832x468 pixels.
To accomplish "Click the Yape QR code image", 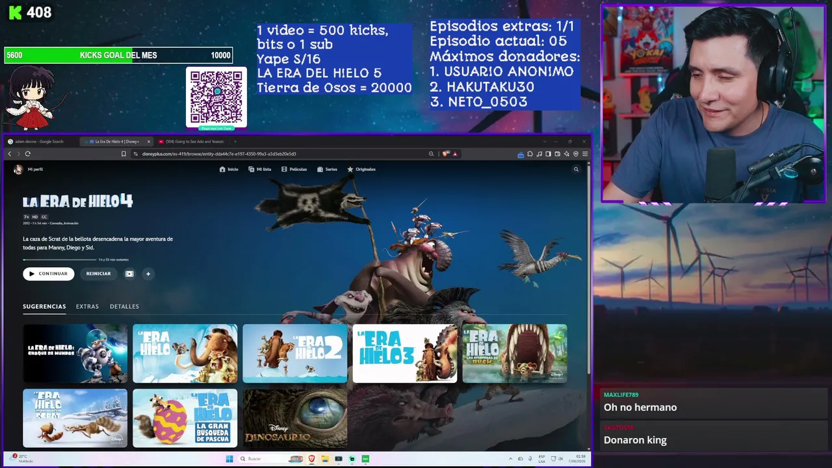I will click(216, 97).
